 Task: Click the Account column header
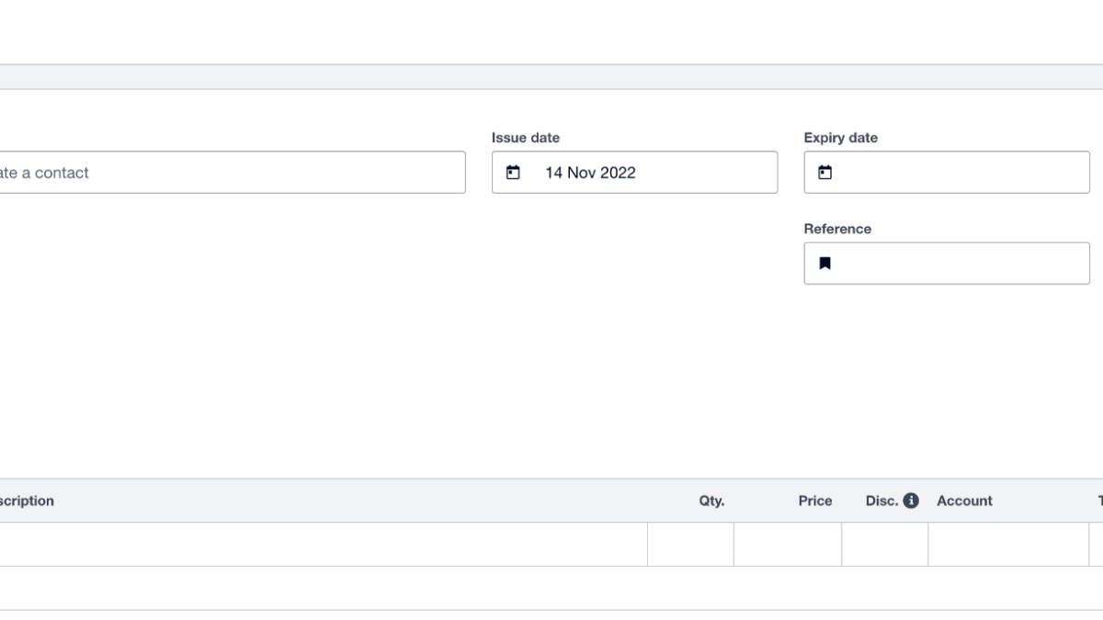tap(964, 501)
